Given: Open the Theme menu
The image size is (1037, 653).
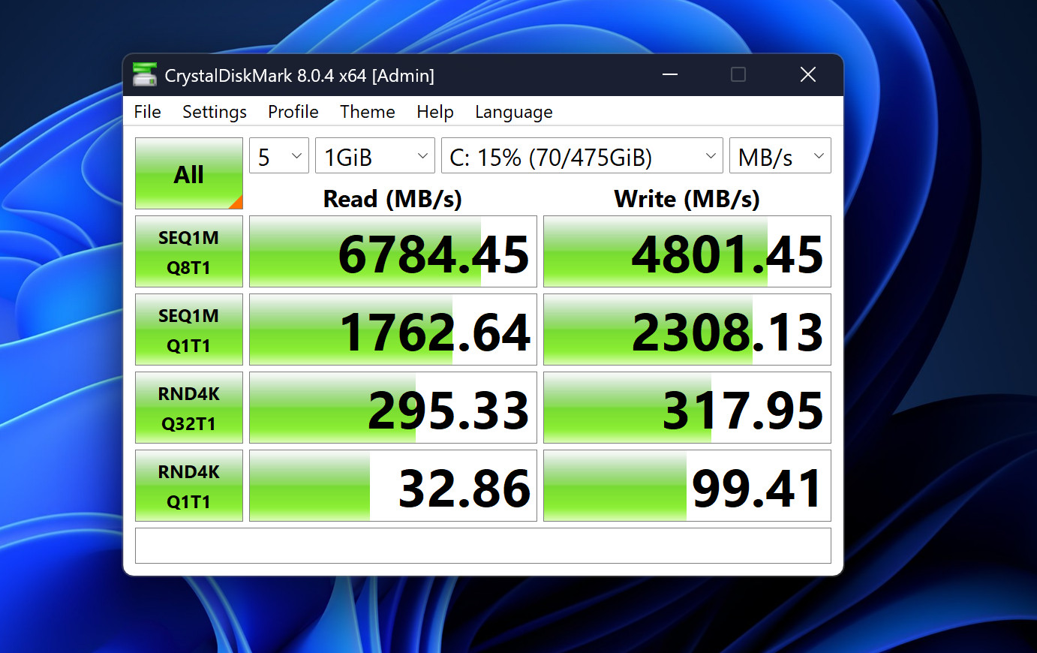Looking at the screenshot, I should [x=368, y=112].
